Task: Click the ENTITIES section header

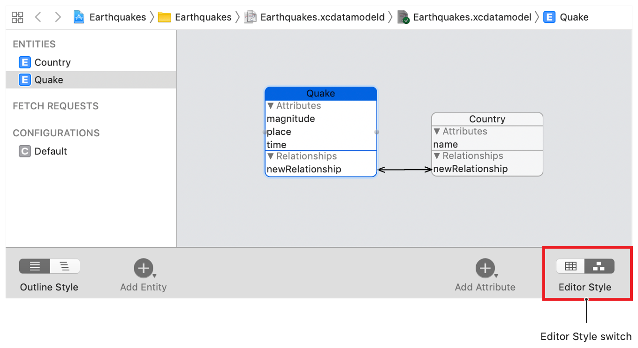Action: point(34,44)
